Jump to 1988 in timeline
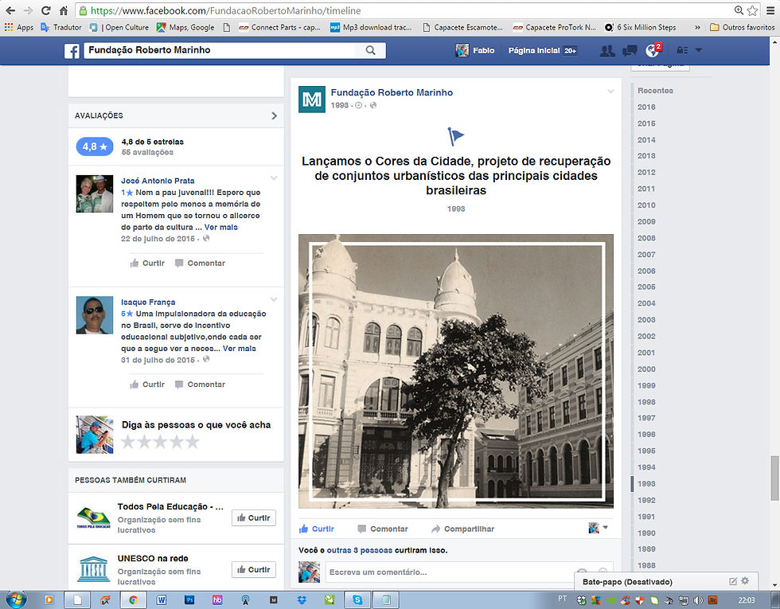Viewport: 780px width, 609px height. point(646,565)
